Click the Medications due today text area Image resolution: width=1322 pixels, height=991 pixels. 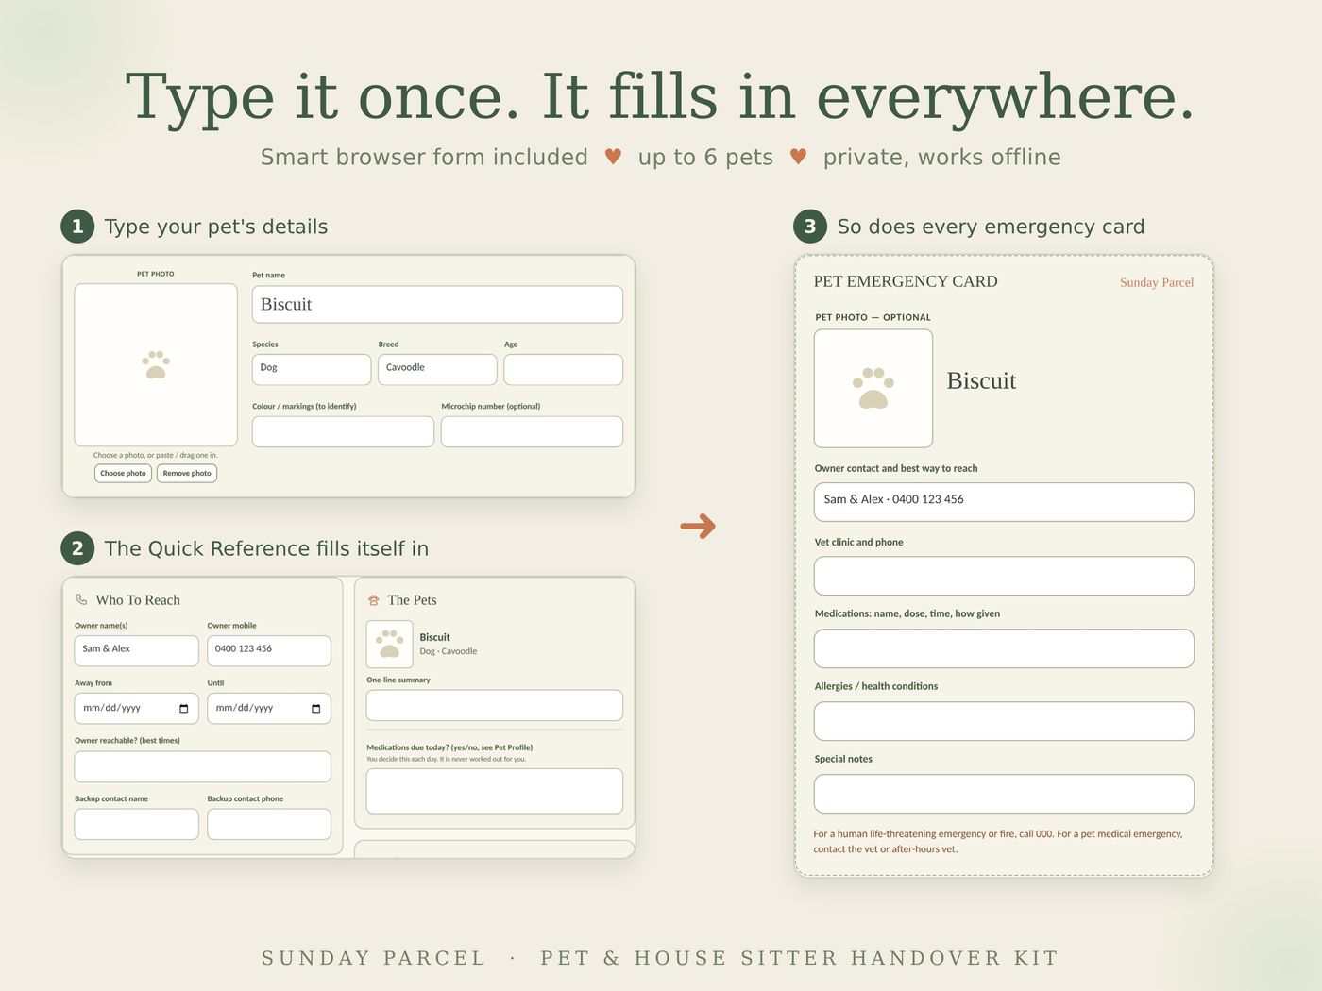pyautogui.click(x=495, y=791)
